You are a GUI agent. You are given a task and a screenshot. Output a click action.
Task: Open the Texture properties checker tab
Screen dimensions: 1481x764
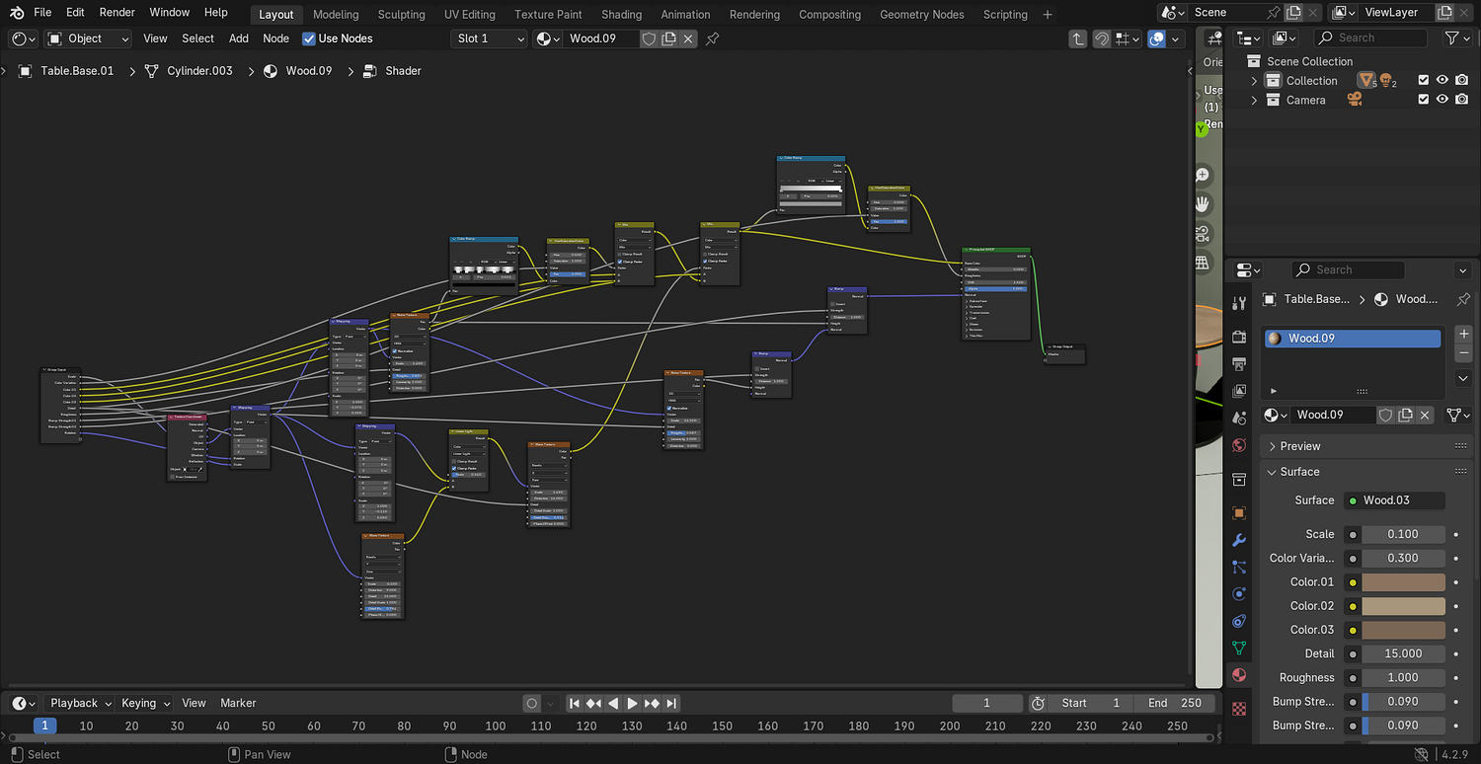coord(1239,709)
